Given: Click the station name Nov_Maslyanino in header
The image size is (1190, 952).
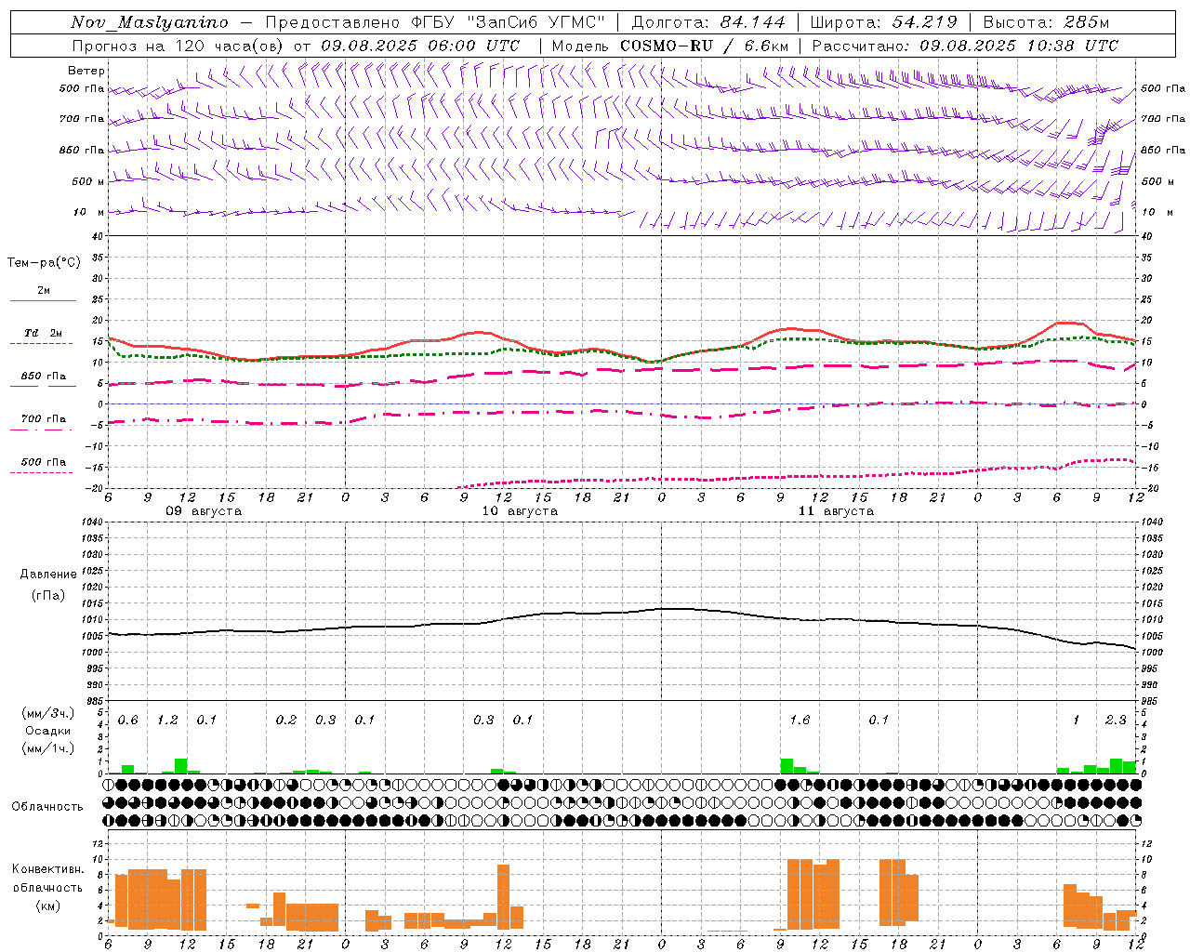Looking at the screenshot, I should (150, 22).
